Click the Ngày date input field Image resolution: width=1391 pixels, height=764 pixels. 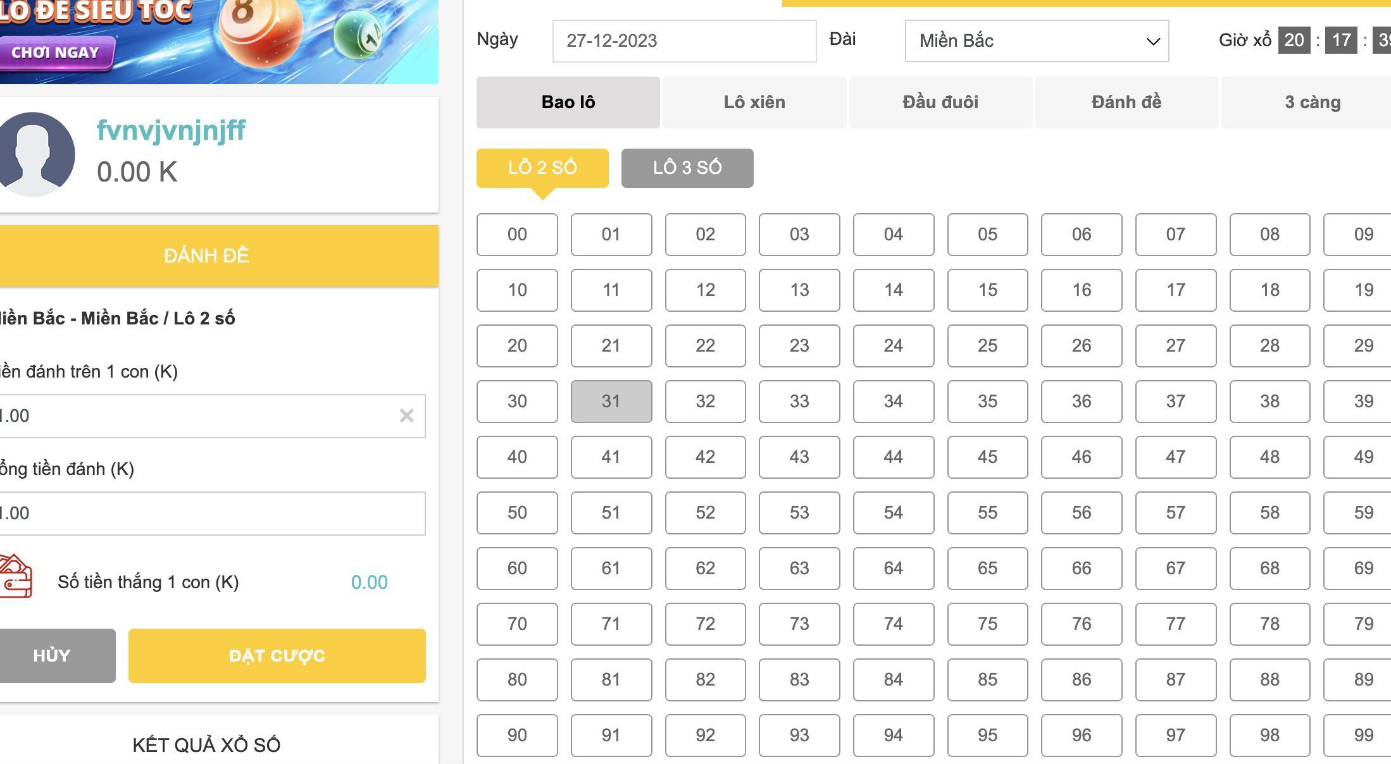(x=683, y=41)
